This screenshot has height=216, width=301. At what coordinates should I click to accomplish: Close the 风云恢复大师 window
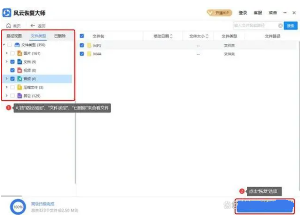pyautogui.click(x=294, y=13)
